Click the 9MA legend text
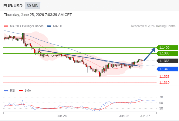Viewport: 179px width, 121px height. click(28, 91)
